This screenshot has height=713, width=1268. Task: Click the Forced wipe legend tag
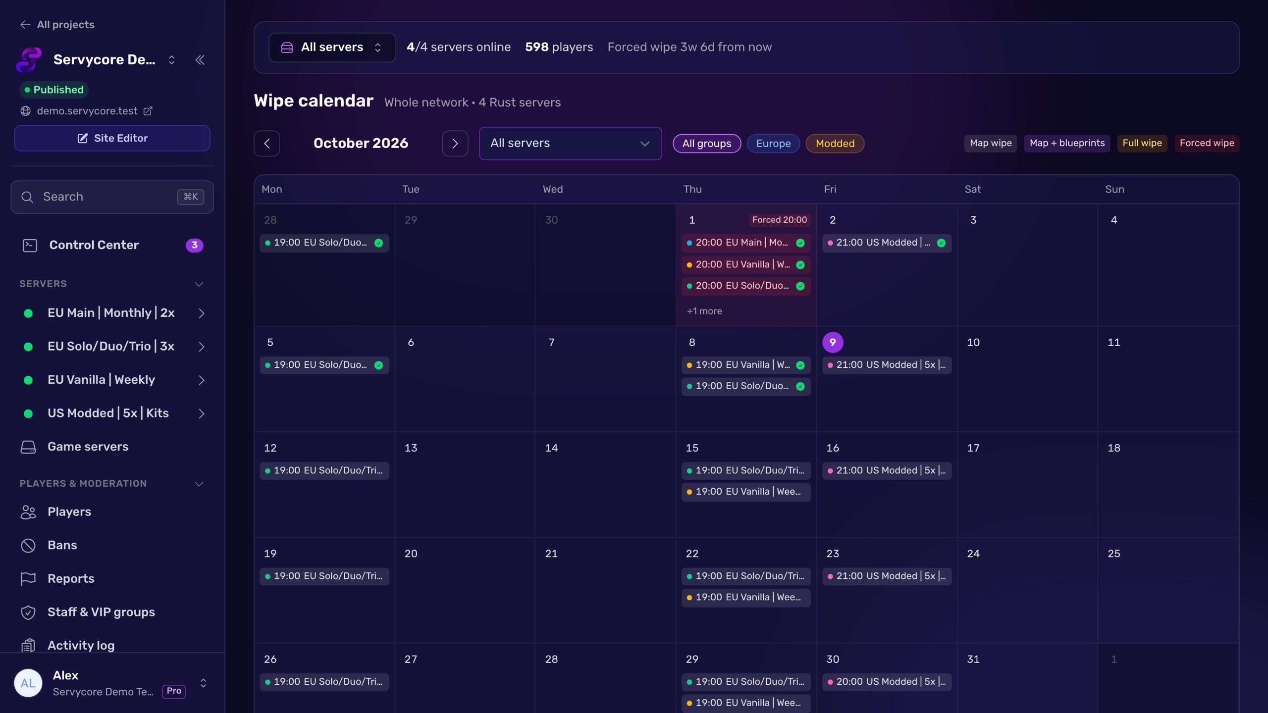click(1207, 143)
